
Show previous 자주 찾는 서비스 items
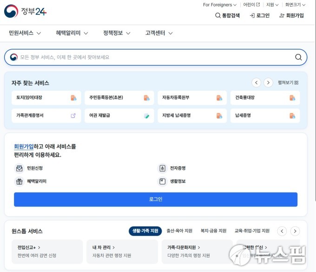pos(256,83)
